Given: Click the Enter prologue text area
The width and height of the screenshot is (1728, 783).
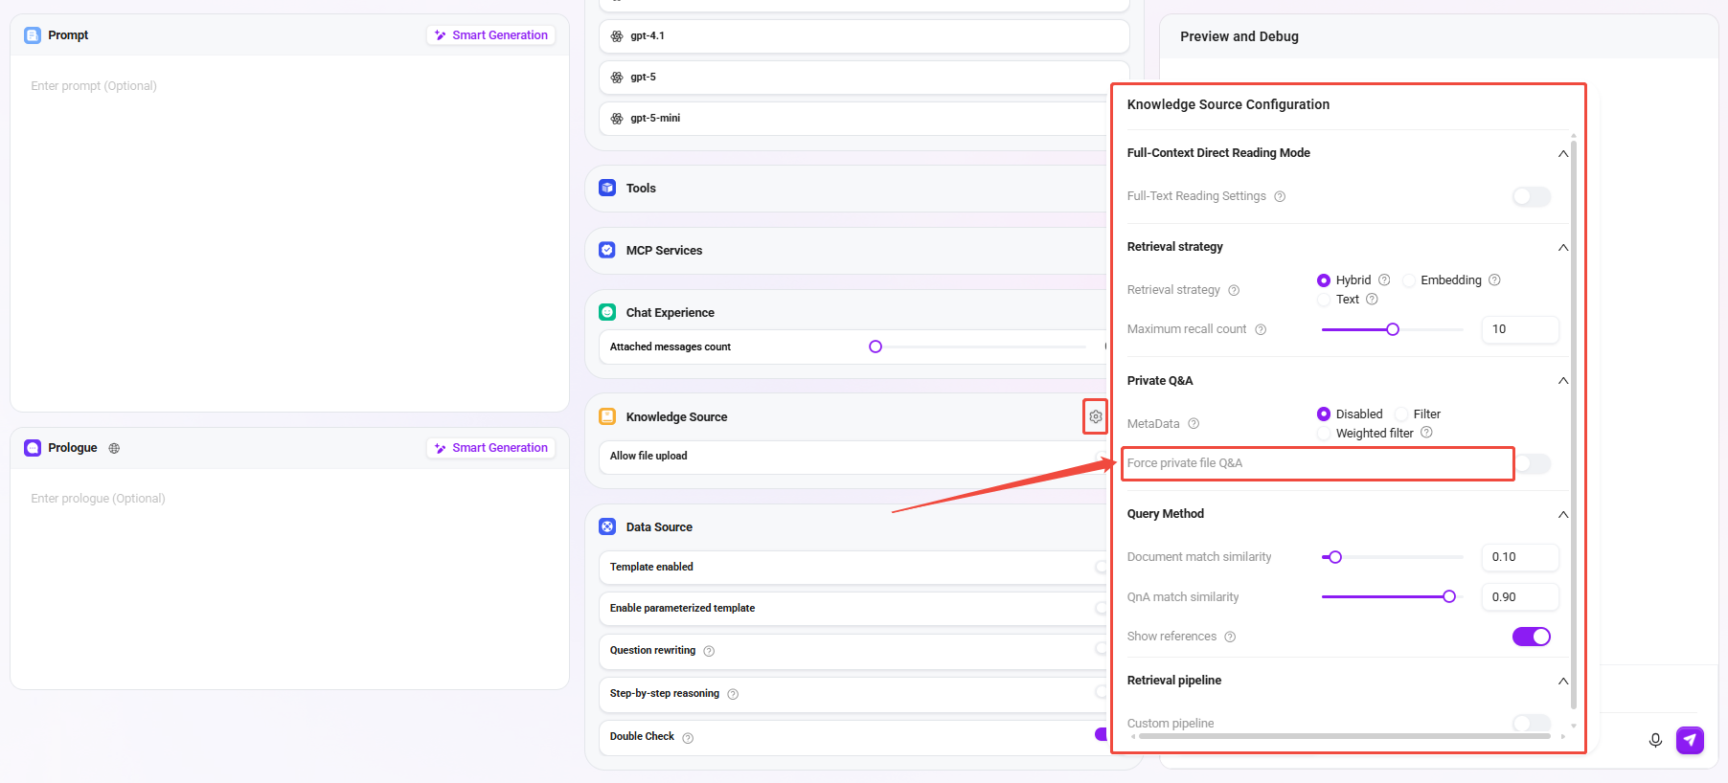Looking at the screenshot, I should pos(289,577).
